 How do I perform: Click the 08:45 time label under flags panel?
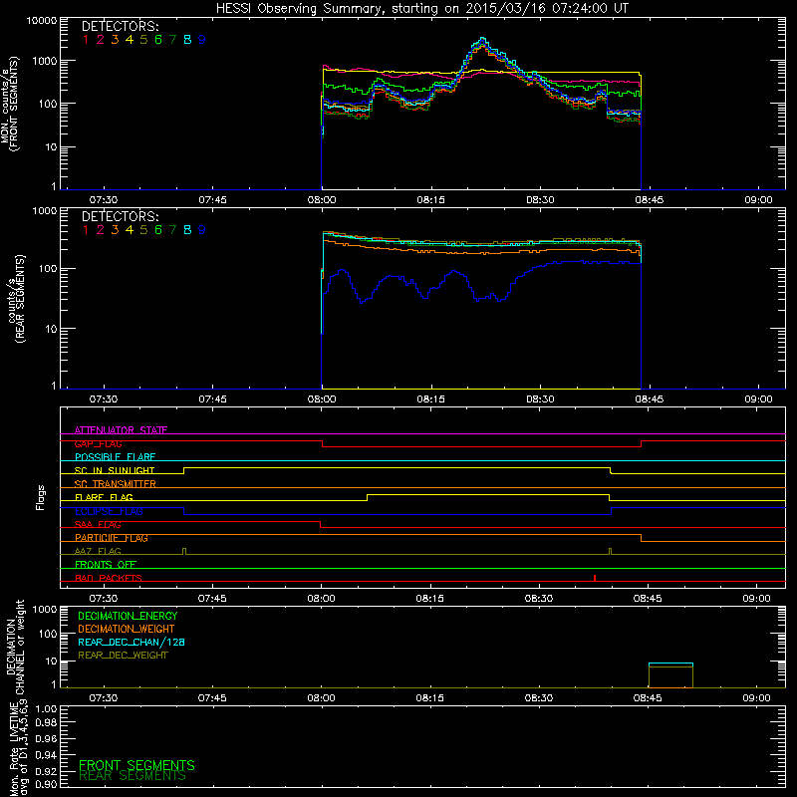point(648,599)
